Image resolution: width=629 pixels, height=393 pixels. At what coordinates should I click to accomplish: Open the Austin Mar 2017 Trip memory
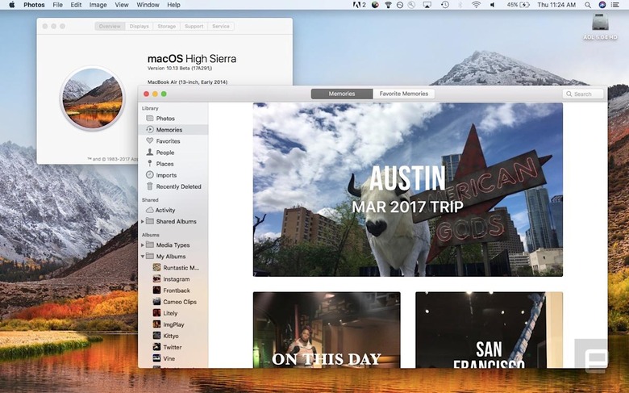(x=408, y=190)
